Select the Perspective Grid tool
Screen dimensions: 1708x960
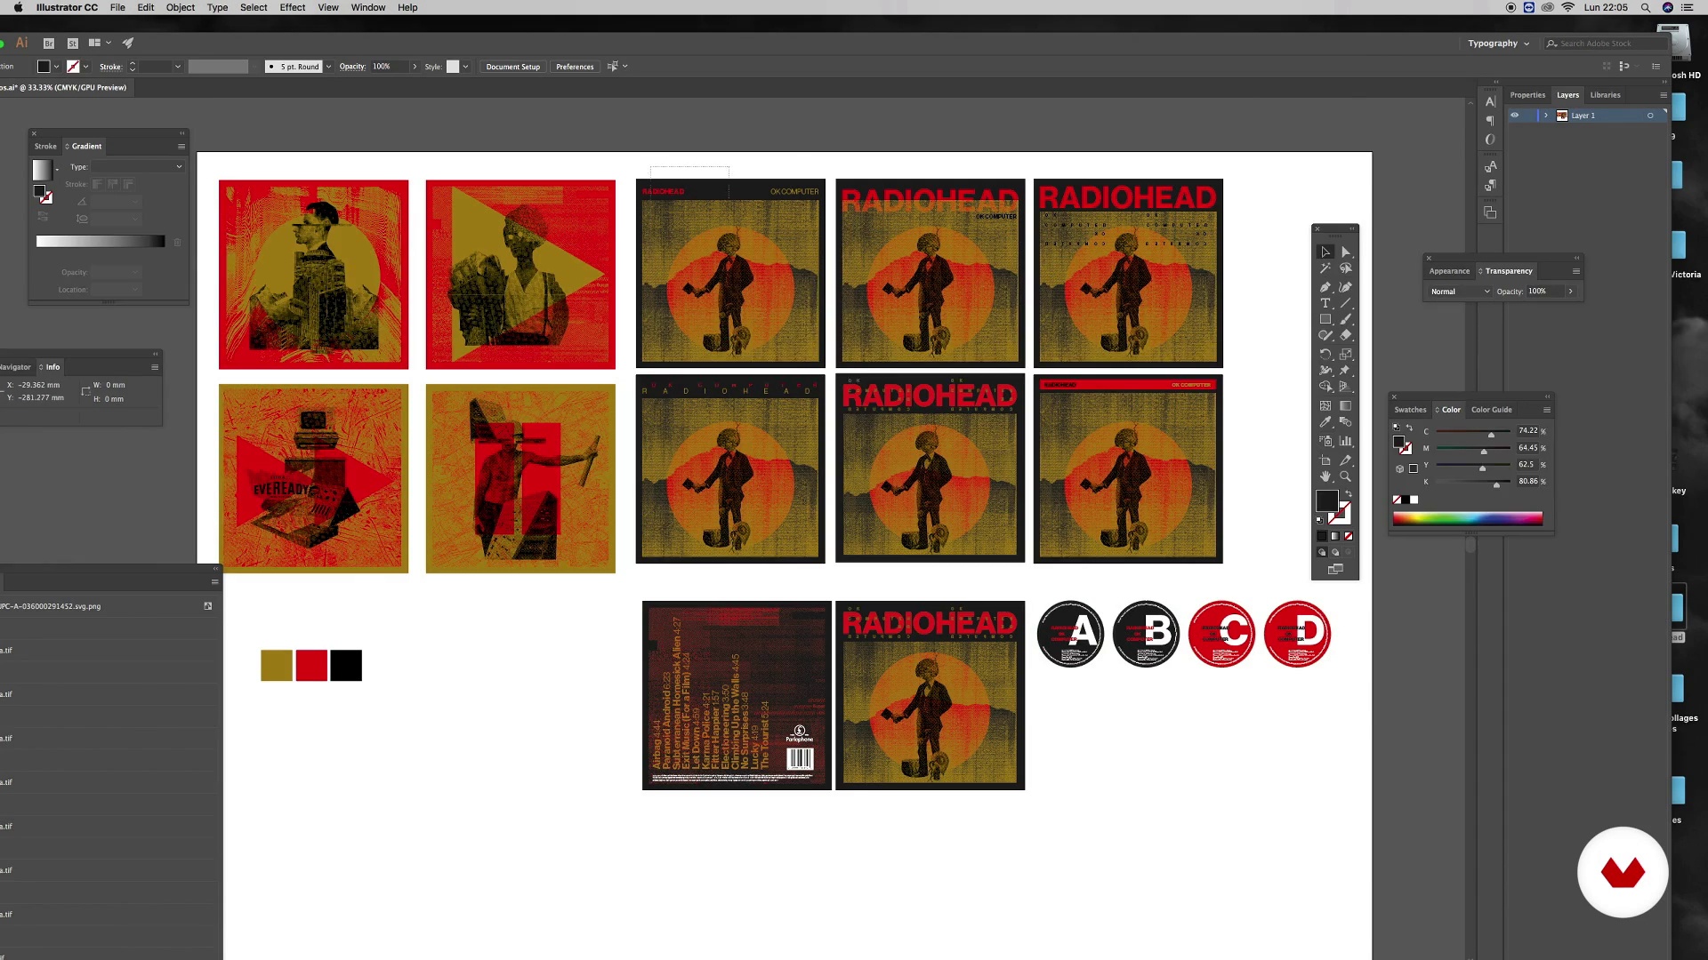click(x=1345, y=387)
